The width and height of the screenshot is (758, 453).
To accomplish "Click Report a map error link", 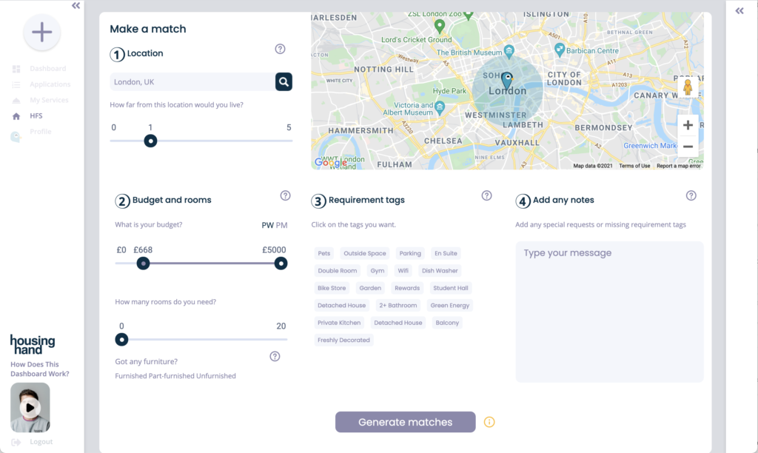I will (x=679, y=166).
